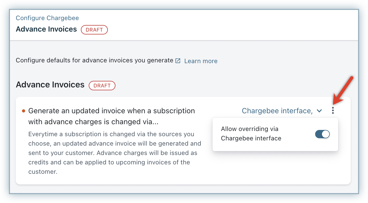368x203 pixels.
Task: Click the DRAFT badge beside section heading
Action: point(102,86)
